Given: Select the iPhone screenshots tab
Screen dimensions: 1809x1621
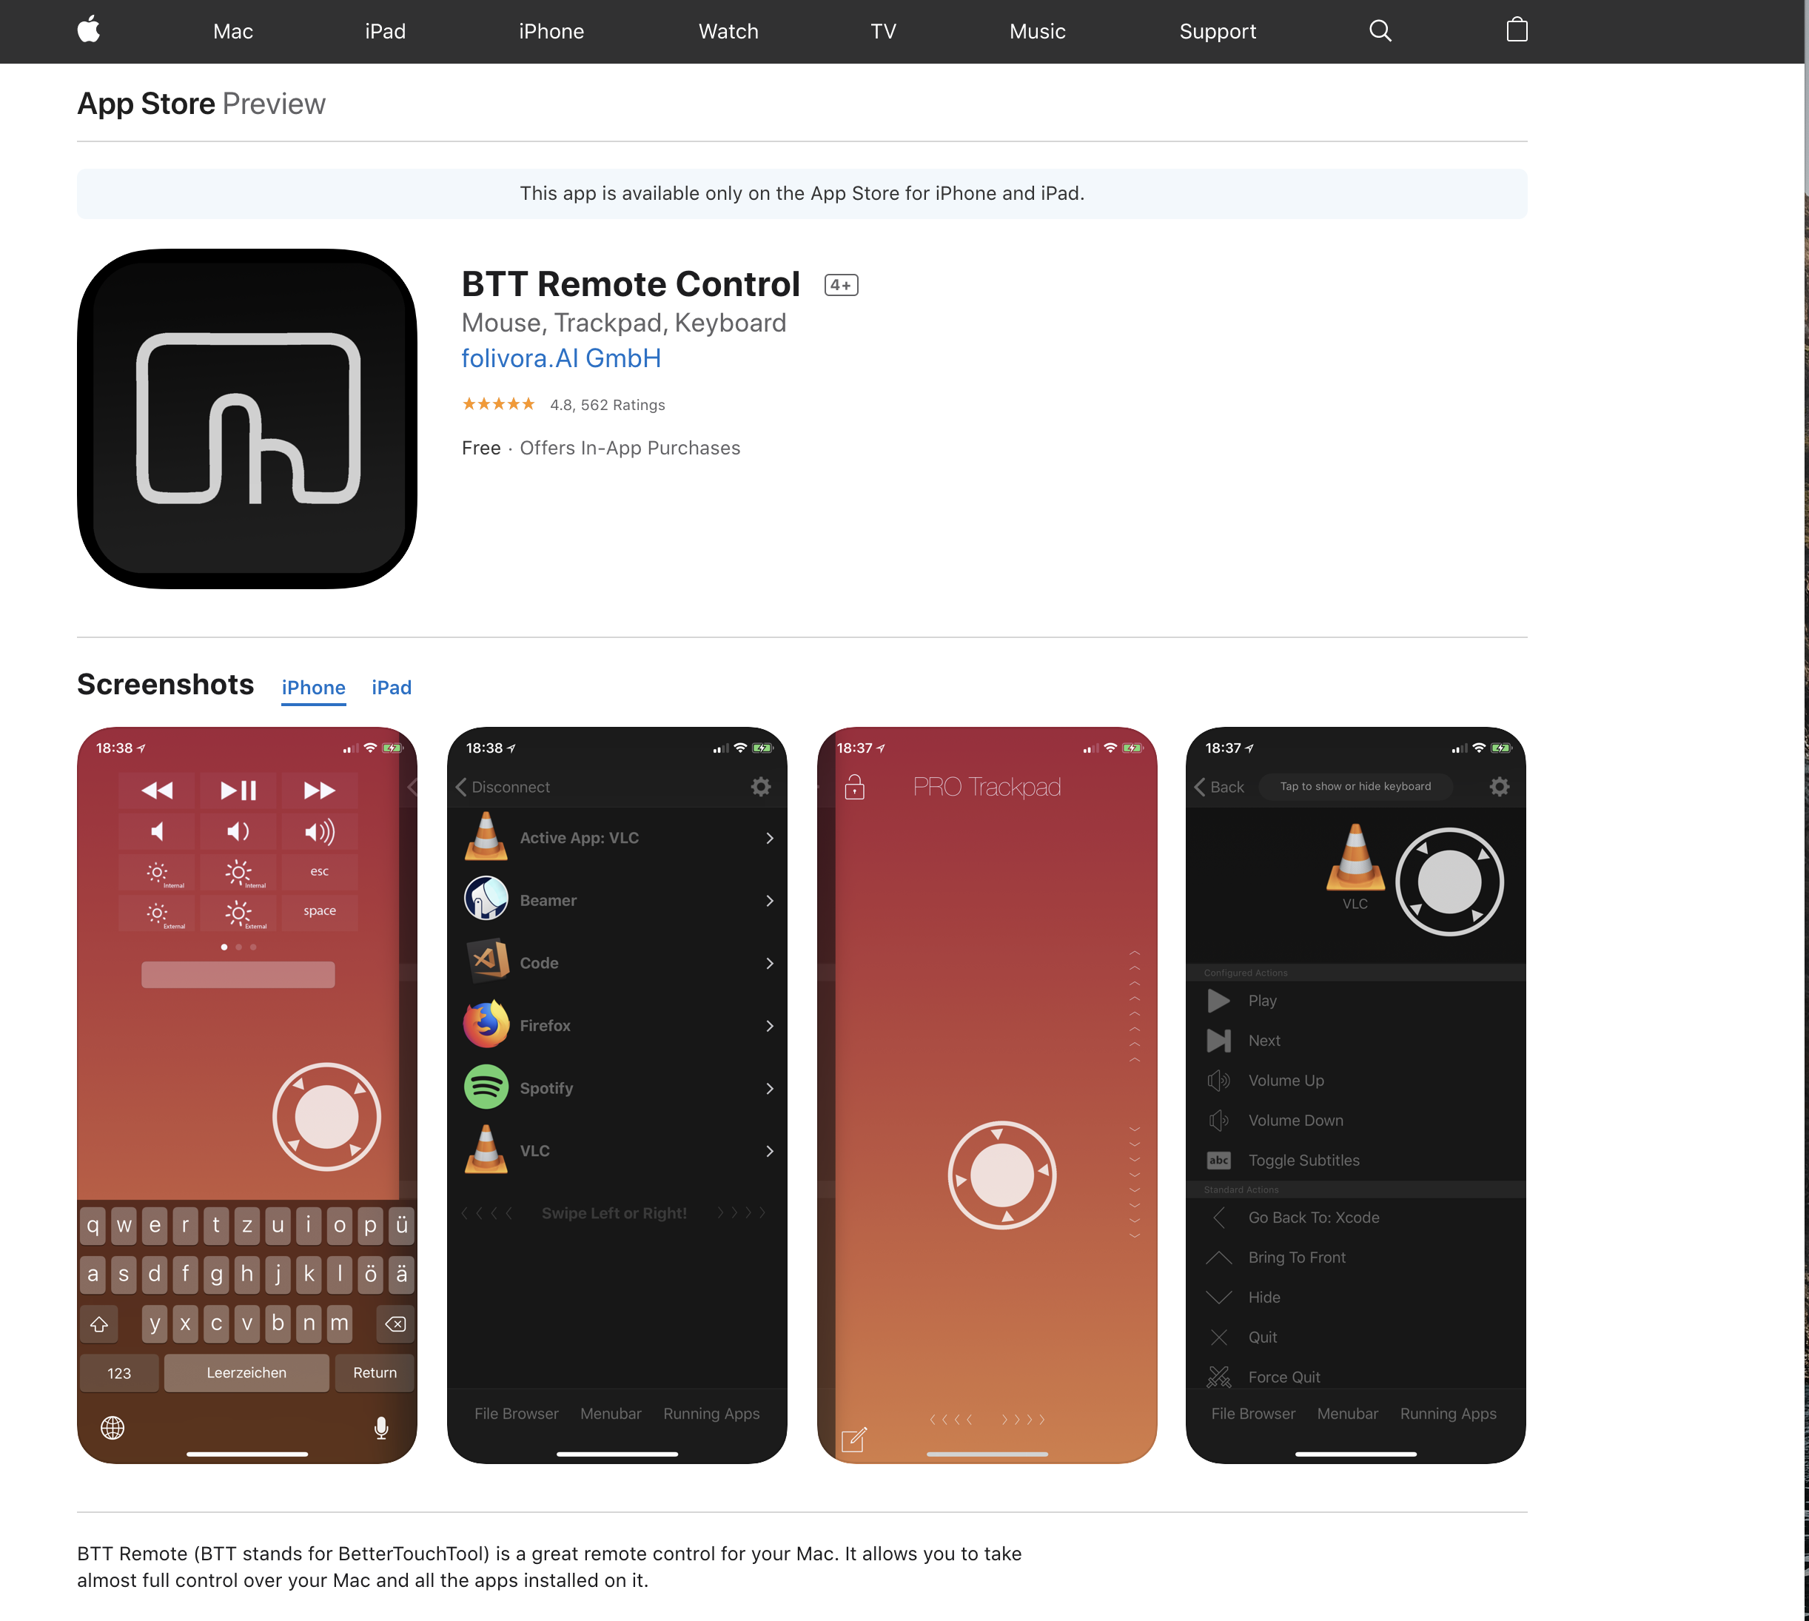Looking at the screenshot, I should 313,687.
